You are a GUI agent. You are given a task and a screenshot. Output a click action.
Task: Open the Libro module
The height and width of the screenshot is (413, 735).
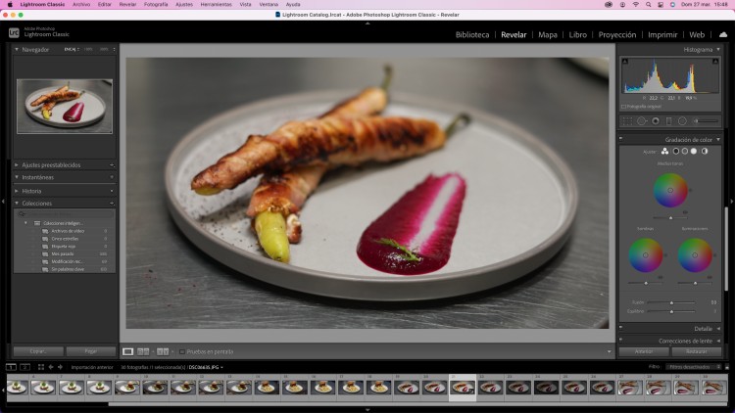pyautogui.click(x=577, y=34)
